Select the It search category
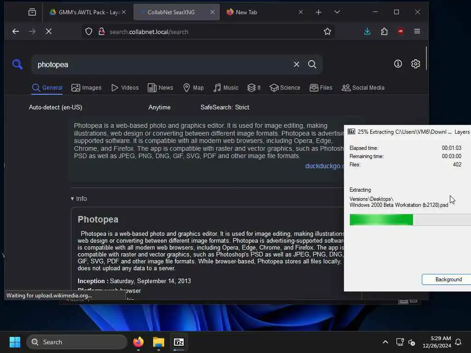Image resolution: width=471 pixels, height=353 pixels. point(254,88)
